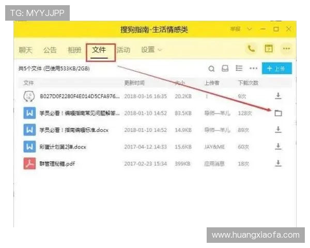
Task: Switch to the 公告 tab
Action: 50,50
